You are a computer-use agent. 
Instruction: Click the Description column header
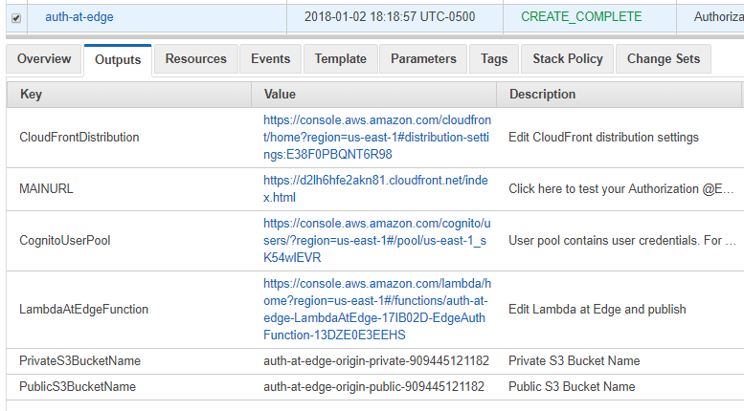(619, 95)
